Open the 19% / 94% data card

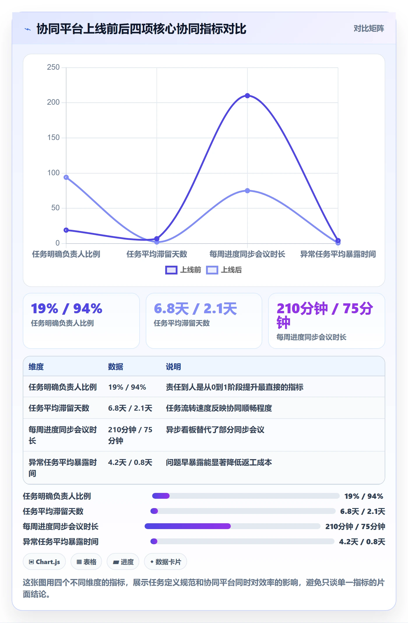tap(81, 321)
